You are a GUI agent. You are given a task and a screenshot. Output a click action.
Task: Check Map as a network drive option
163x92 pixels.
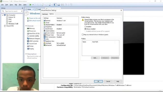[83, 34]
